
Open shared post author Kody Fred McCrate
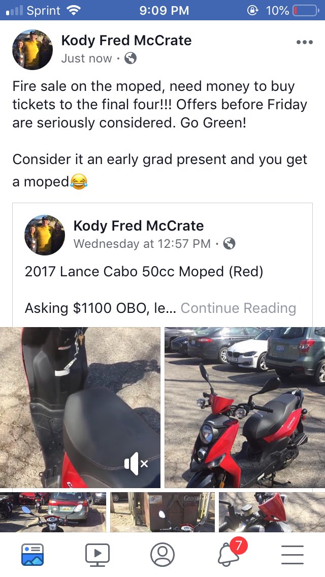pyautogui.click(x=139, y=226)
